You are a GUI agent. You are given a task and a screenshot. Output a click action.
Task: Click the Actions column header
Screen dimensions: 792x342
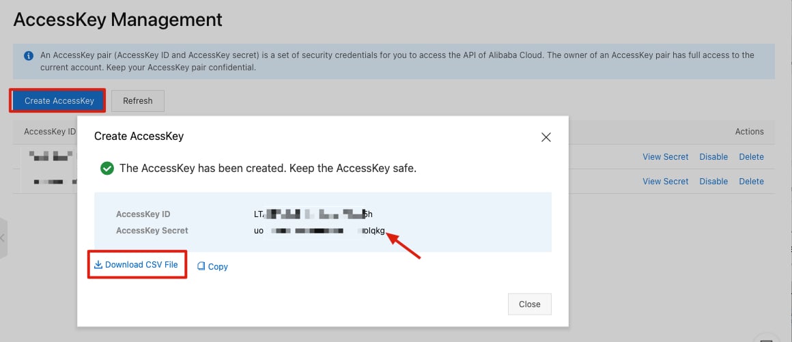pyautogui.click(x=749, y=131)
